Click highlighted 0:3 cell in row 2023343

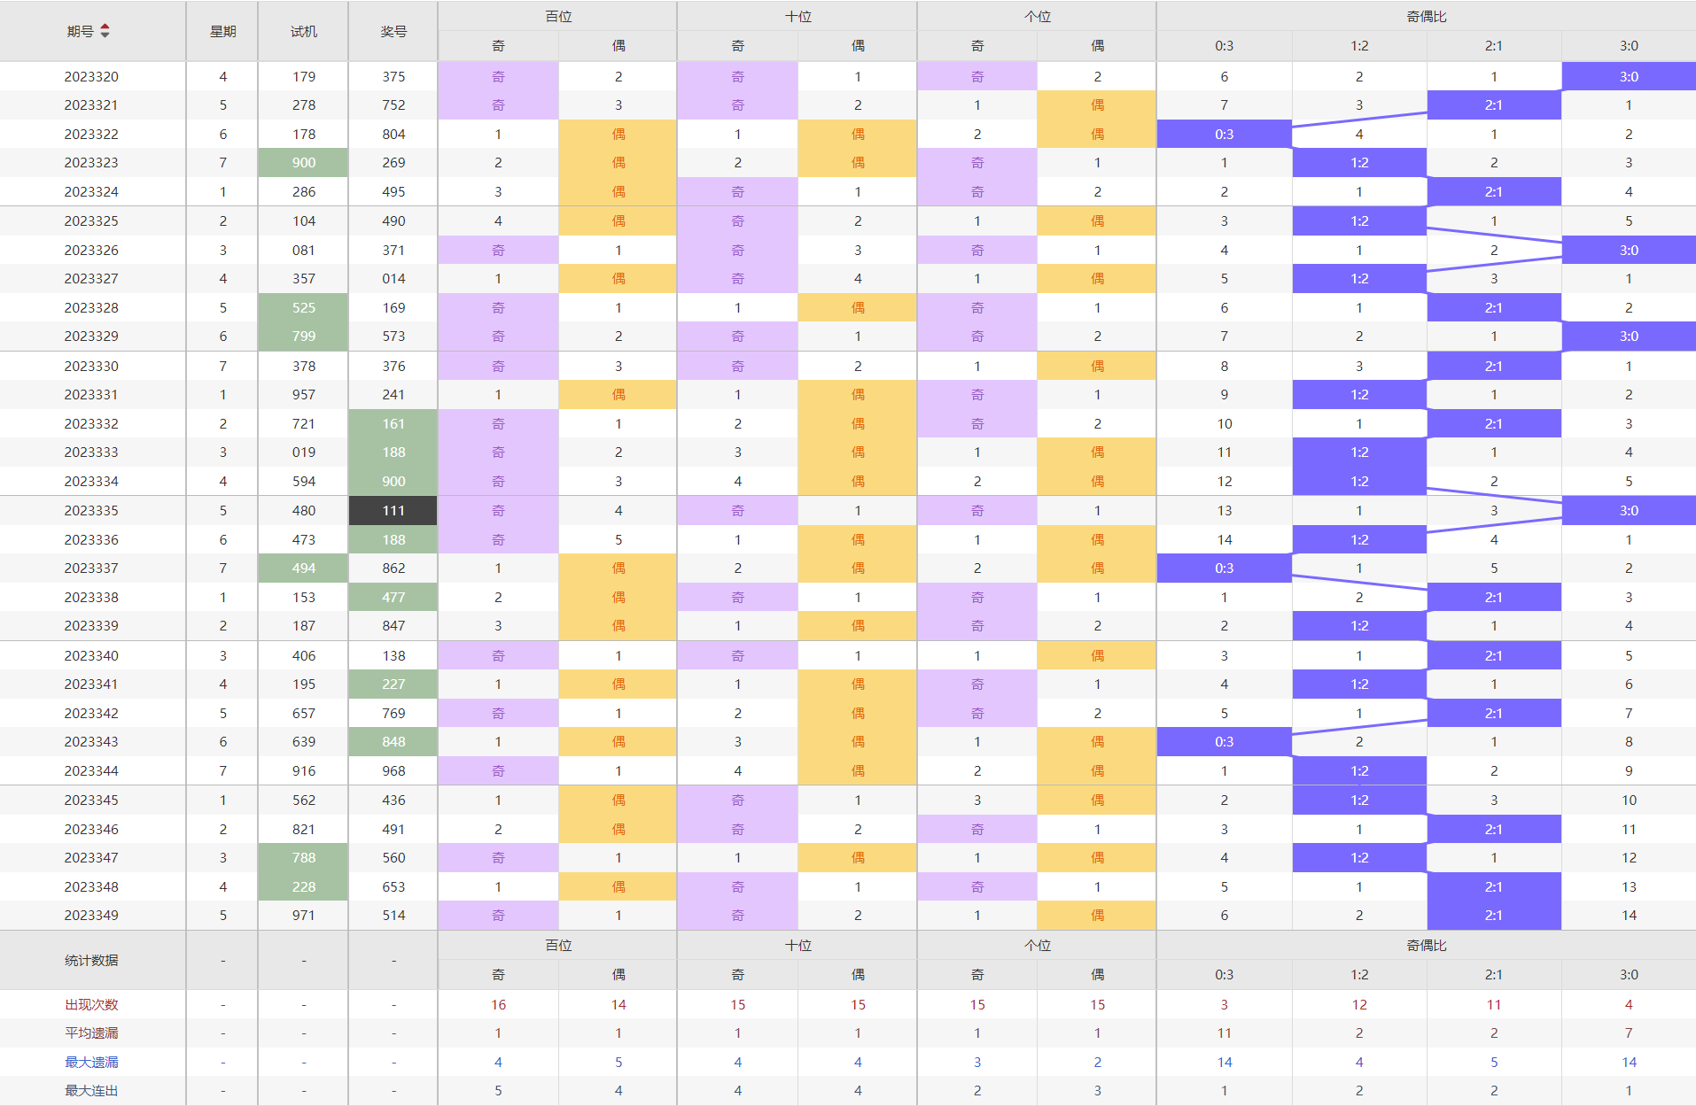point(1225,742)
